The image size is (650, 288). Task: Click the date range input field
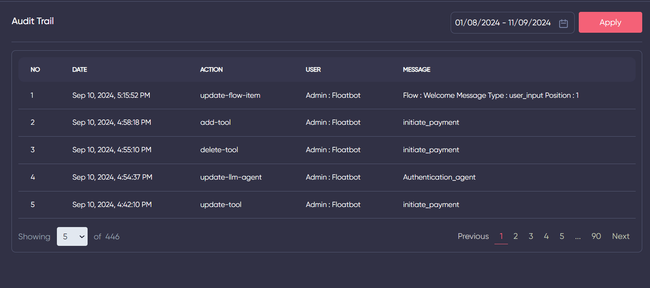503,23
